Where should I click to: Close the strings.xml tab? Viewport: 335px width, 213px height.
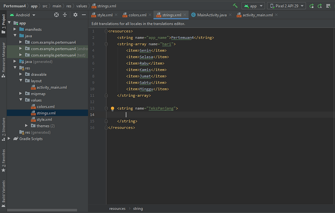pos(185,15)
